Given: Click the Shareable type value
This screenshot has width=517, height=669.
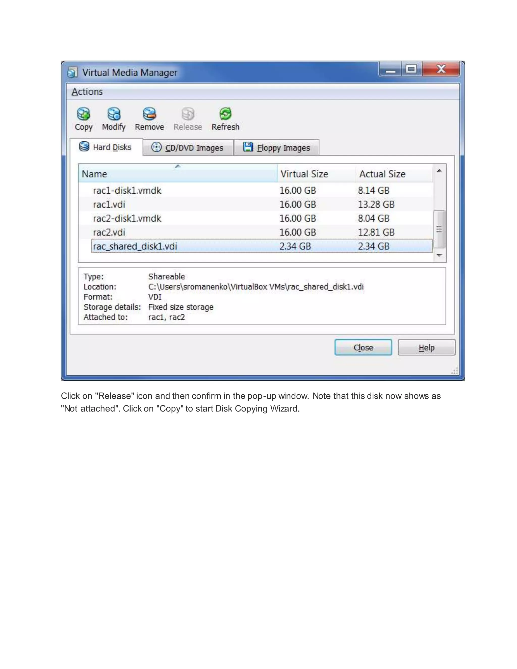Looking at the screenshot, I should (167, 276).
